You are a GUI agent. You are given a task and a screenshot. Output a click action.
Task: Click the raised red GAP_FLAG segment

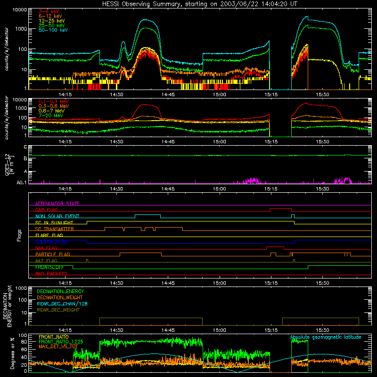pos(280,209)
